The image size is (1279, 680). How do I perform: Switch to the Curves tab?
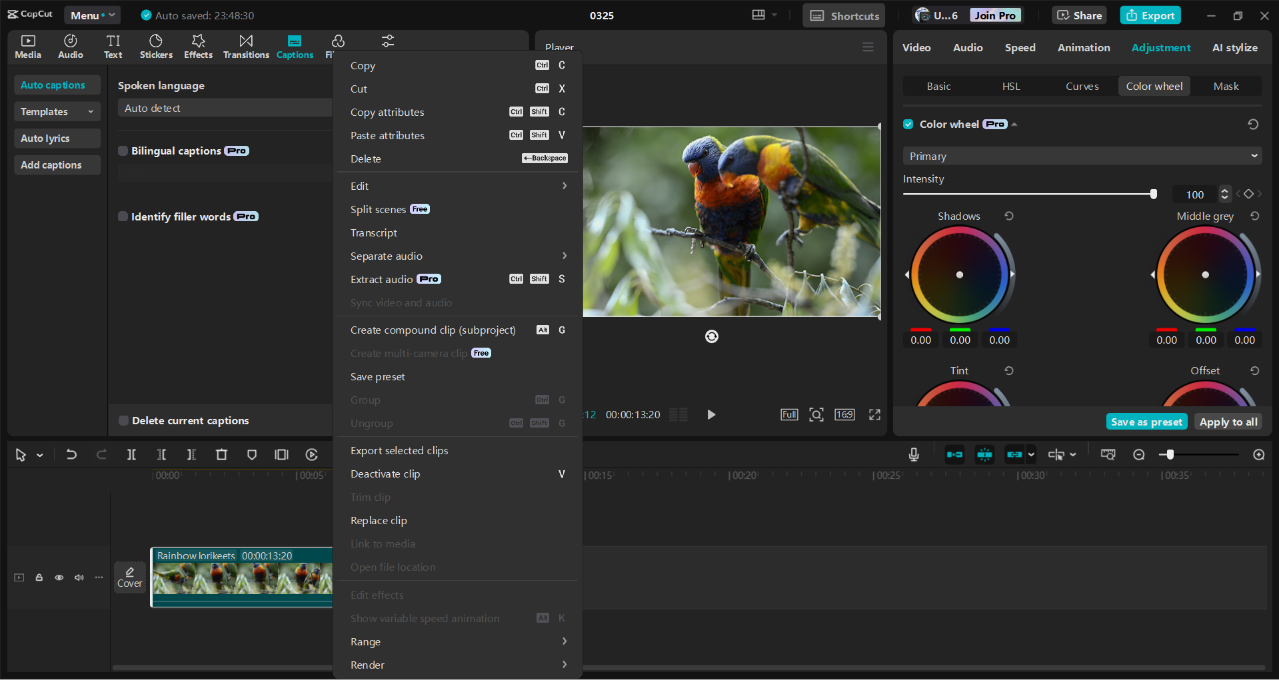(1081, 85)
